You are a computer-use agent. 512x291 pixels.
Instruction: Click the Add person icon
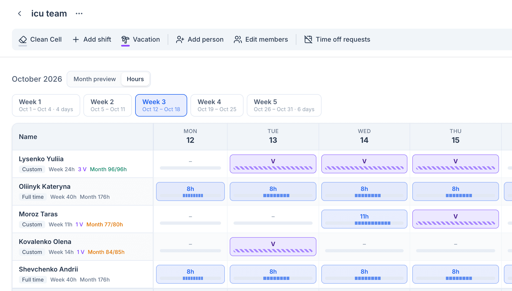180,39
